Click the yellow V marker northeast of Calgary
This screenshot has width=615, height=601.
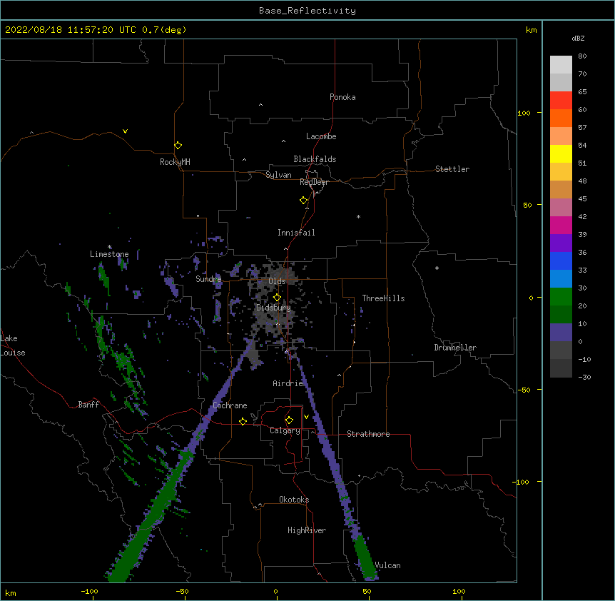tap(306, 417)
